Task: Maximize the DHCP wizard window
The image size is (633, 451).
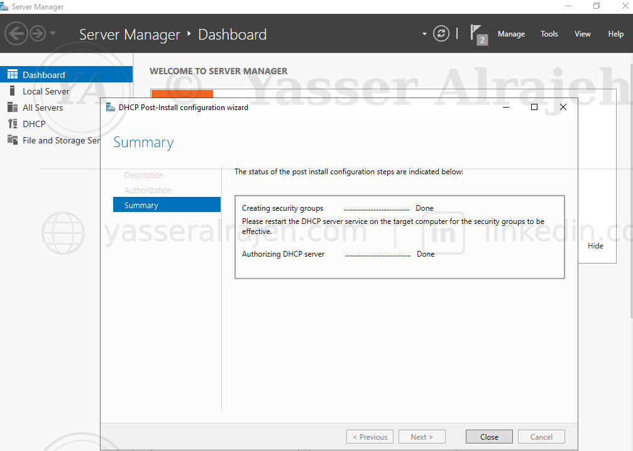Action: (534, 107)
